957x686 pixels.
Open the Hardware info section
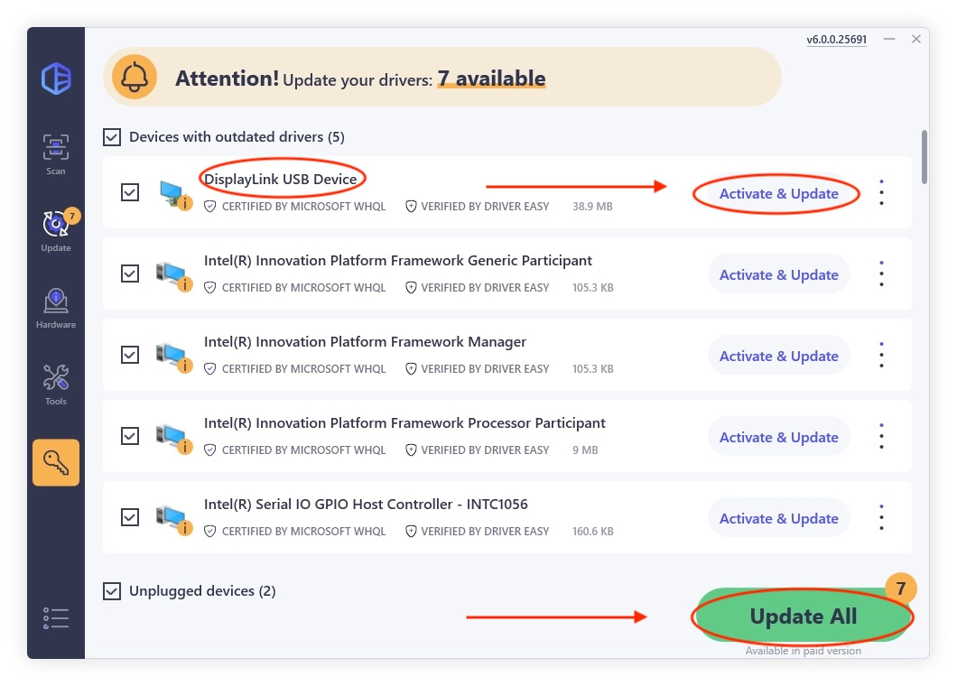pyautogui.click(x=56, y=308)
